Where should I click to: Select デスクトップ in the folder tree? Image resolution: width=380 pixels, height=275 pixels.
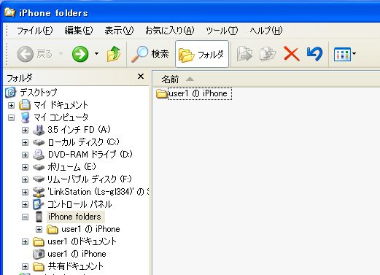tap(39, 93)
